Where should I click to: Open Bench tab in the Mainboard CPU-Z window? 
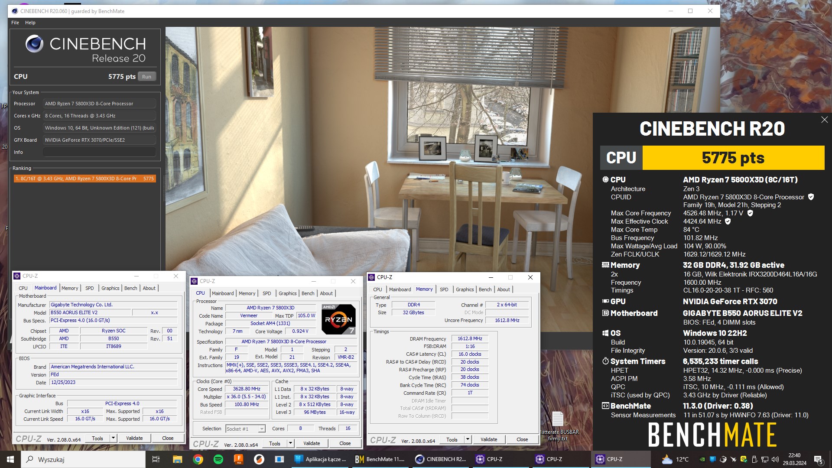point(130,288)
